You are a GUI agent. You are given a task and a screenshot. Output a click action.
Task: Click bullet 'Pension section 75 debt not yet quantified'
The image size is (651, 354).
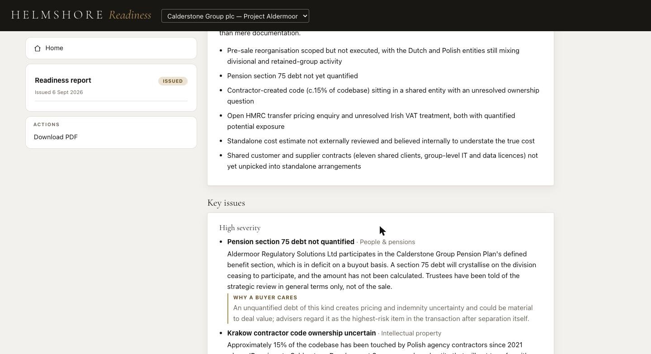pos(292,76)
